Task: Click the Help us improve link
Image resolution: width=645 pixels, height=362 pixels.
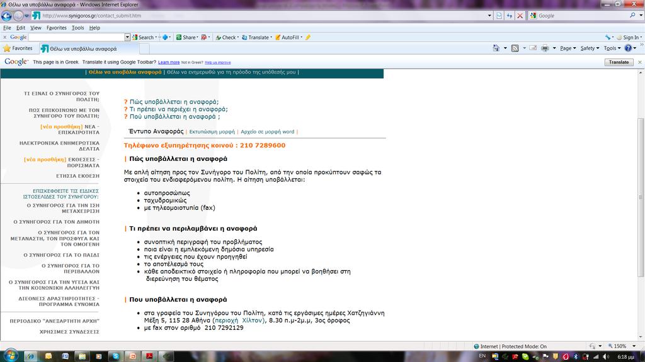Action: click(x=217, y=62)
